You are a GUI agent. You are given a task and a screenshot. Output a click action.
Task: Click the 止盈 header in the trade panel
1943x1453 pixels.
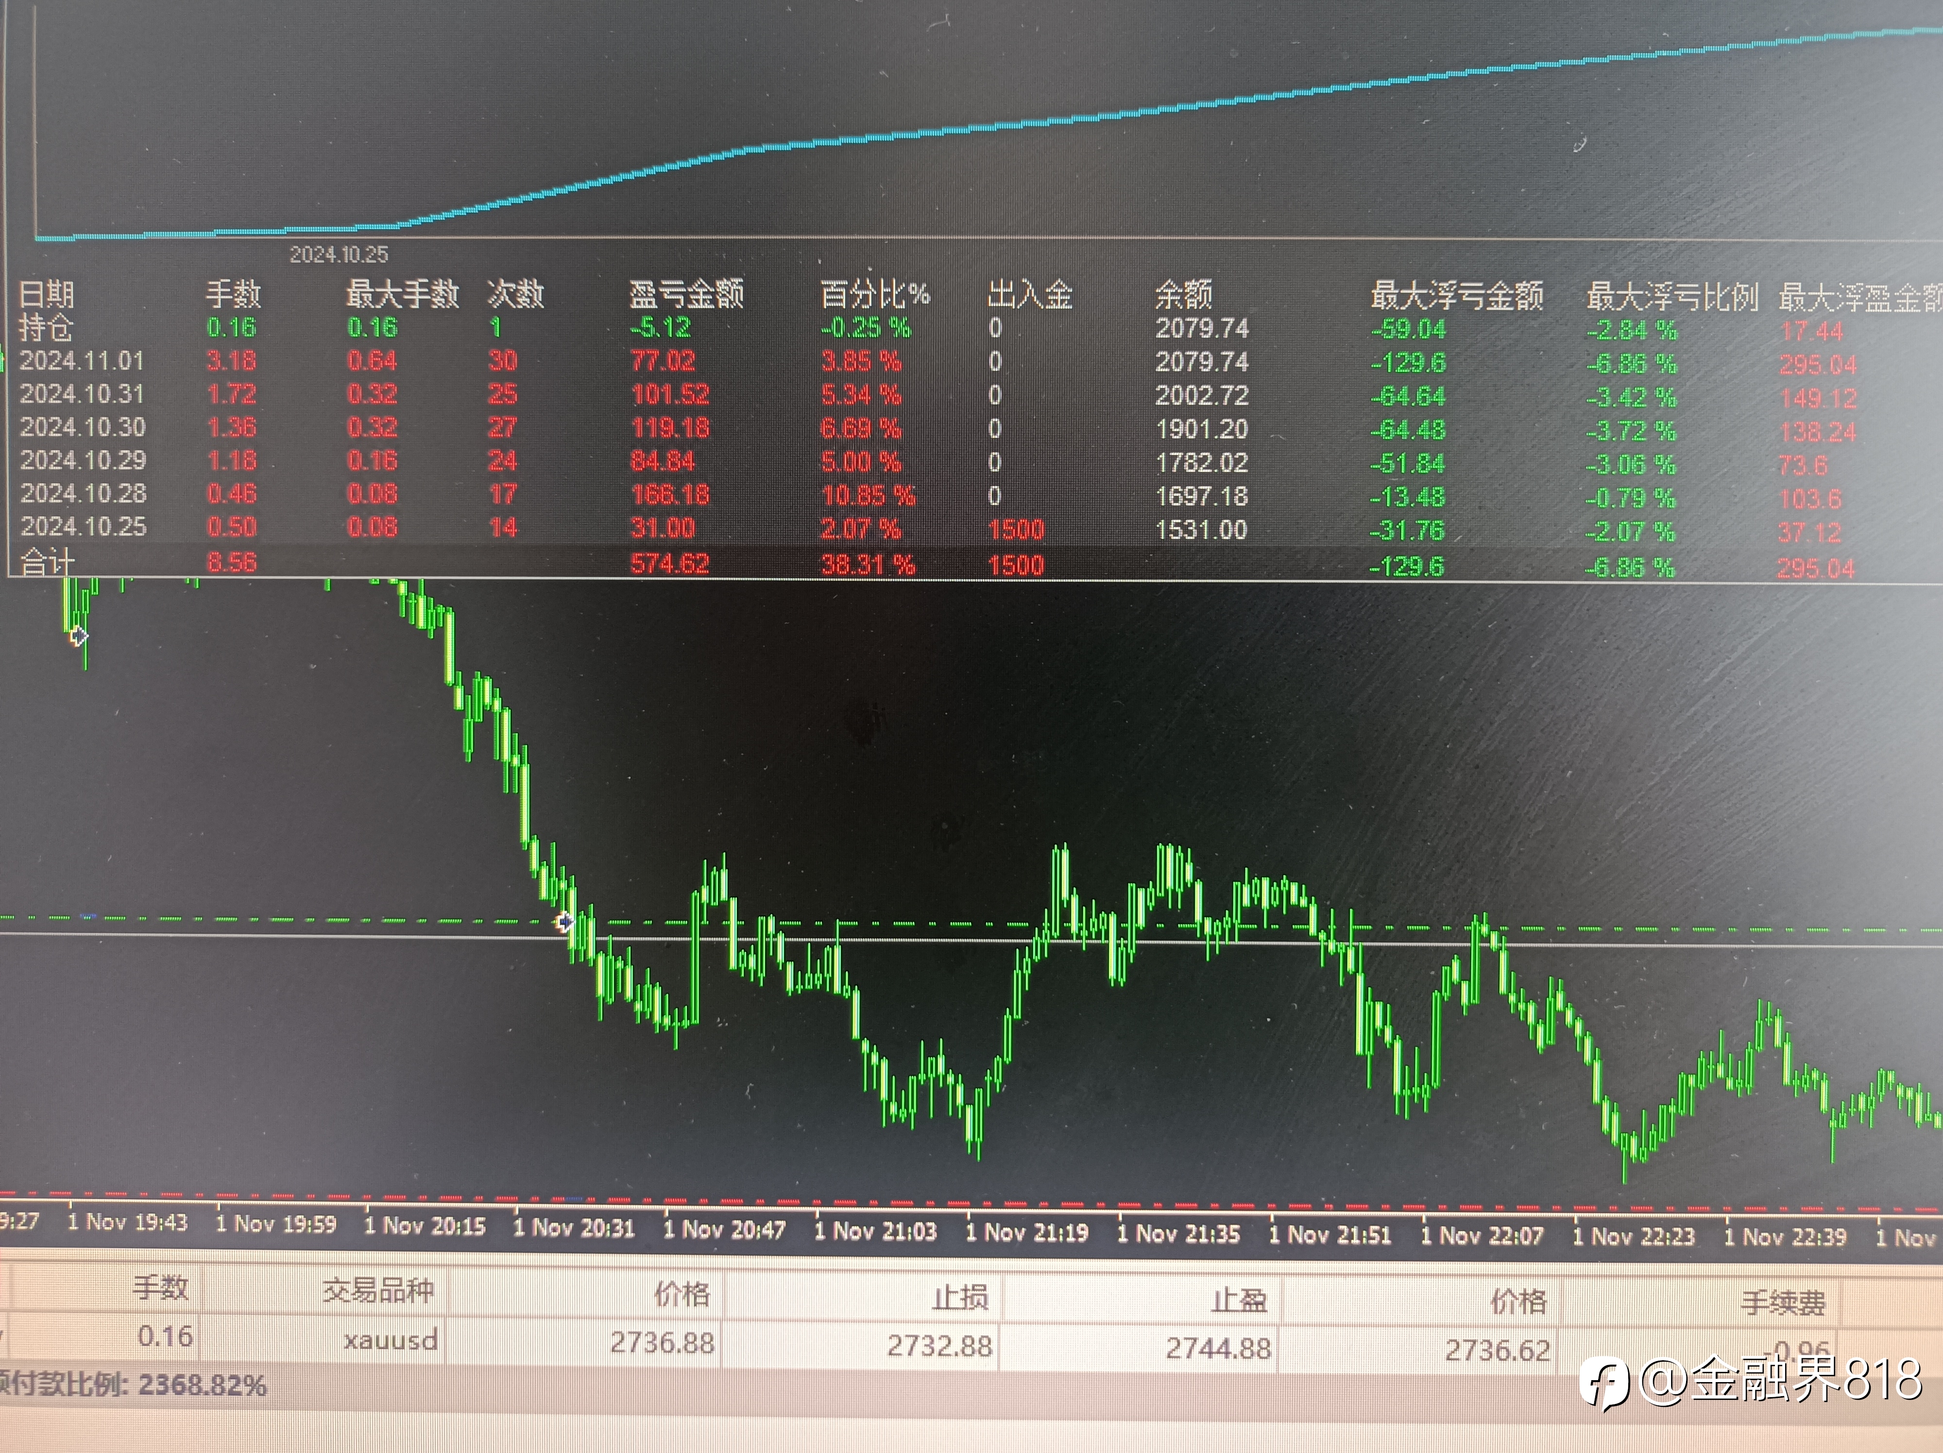(x=1240, y=1300)
